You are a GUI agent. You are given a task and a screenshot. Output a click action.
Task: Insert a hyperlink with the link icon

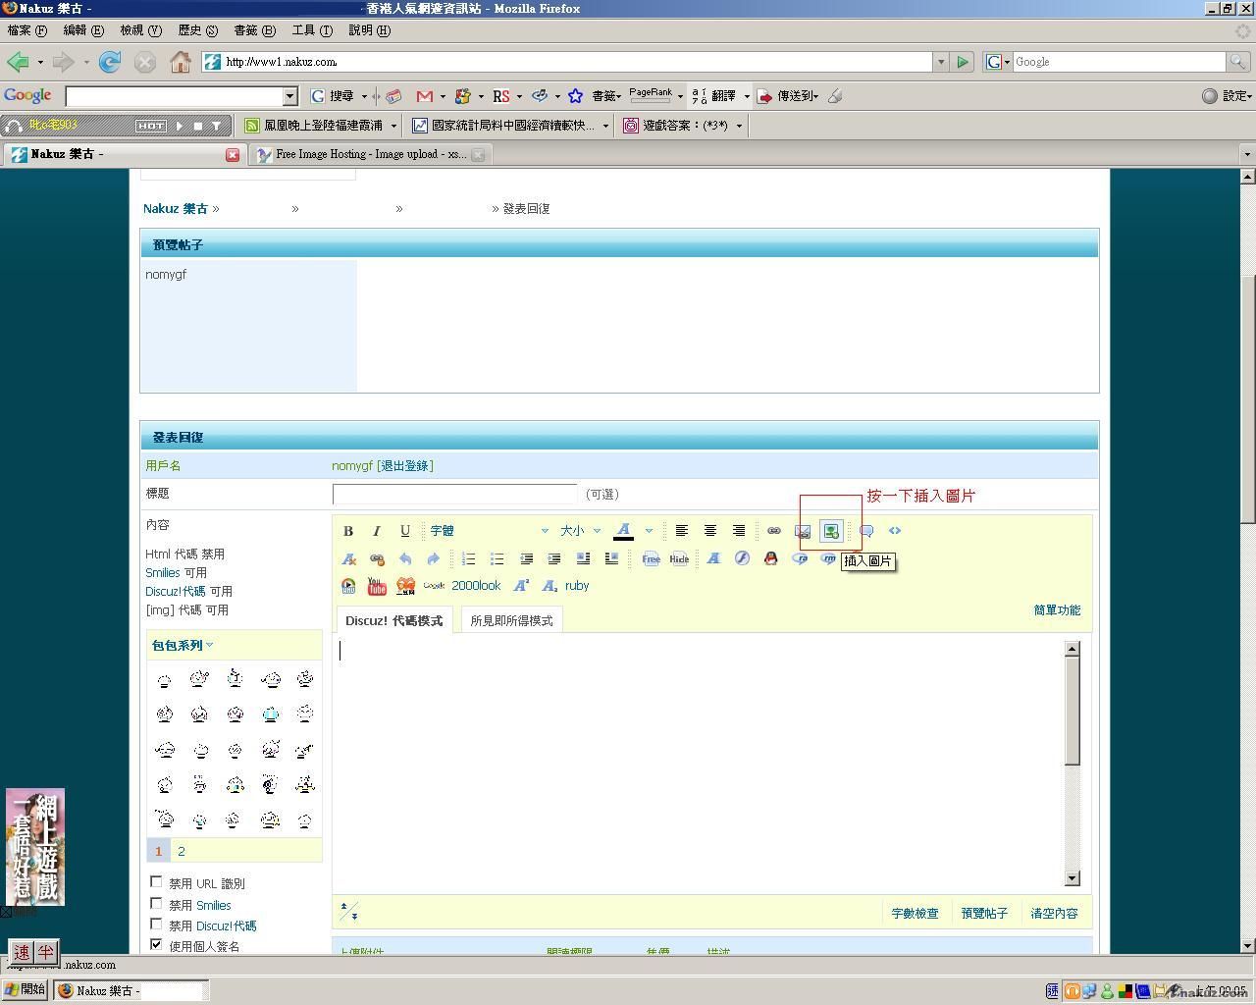(773, 531)
